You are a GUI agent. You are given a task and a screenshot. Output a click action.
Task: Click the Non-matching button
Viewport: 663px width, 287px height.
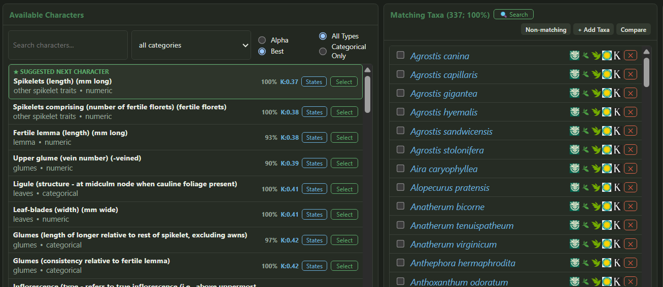tap(546, 30)
